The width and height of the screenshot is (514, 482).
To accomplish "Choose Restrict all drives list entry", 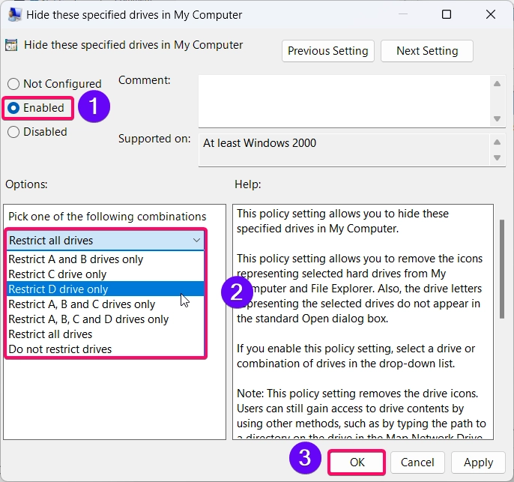I will (x=106, y=334).
